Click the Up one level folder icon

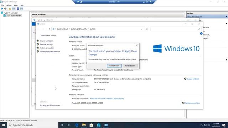coord(10,9)
